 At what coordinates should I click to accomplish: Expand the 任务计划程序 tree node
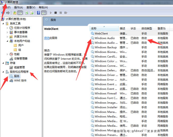coord(7,28)
